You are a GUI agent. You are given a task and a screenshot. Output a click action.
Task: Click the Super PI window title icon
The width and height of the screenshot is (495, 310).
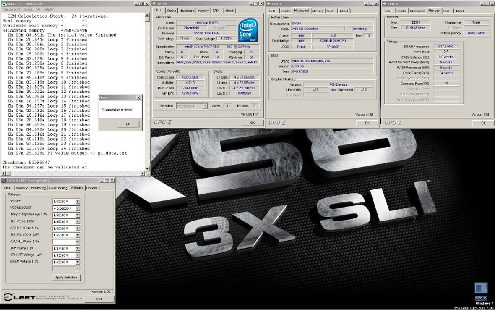point(4,4)
